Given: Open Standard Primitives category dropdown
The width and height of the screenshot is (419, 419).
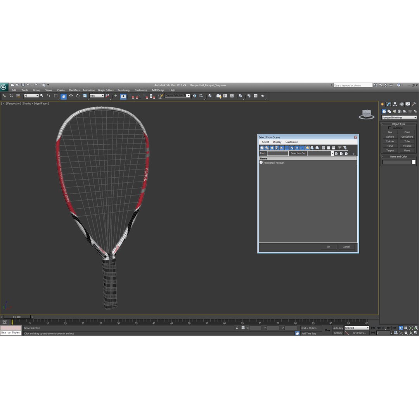Looking at the screenshot, I should tap(399, 118).
